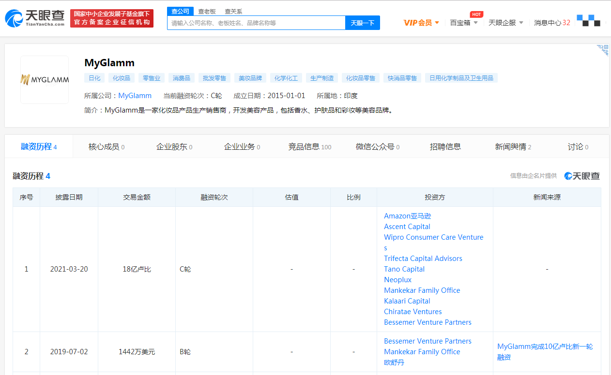Click the 披露日期 column header
The image size is (611, 375).
click(x=69, y=197)
